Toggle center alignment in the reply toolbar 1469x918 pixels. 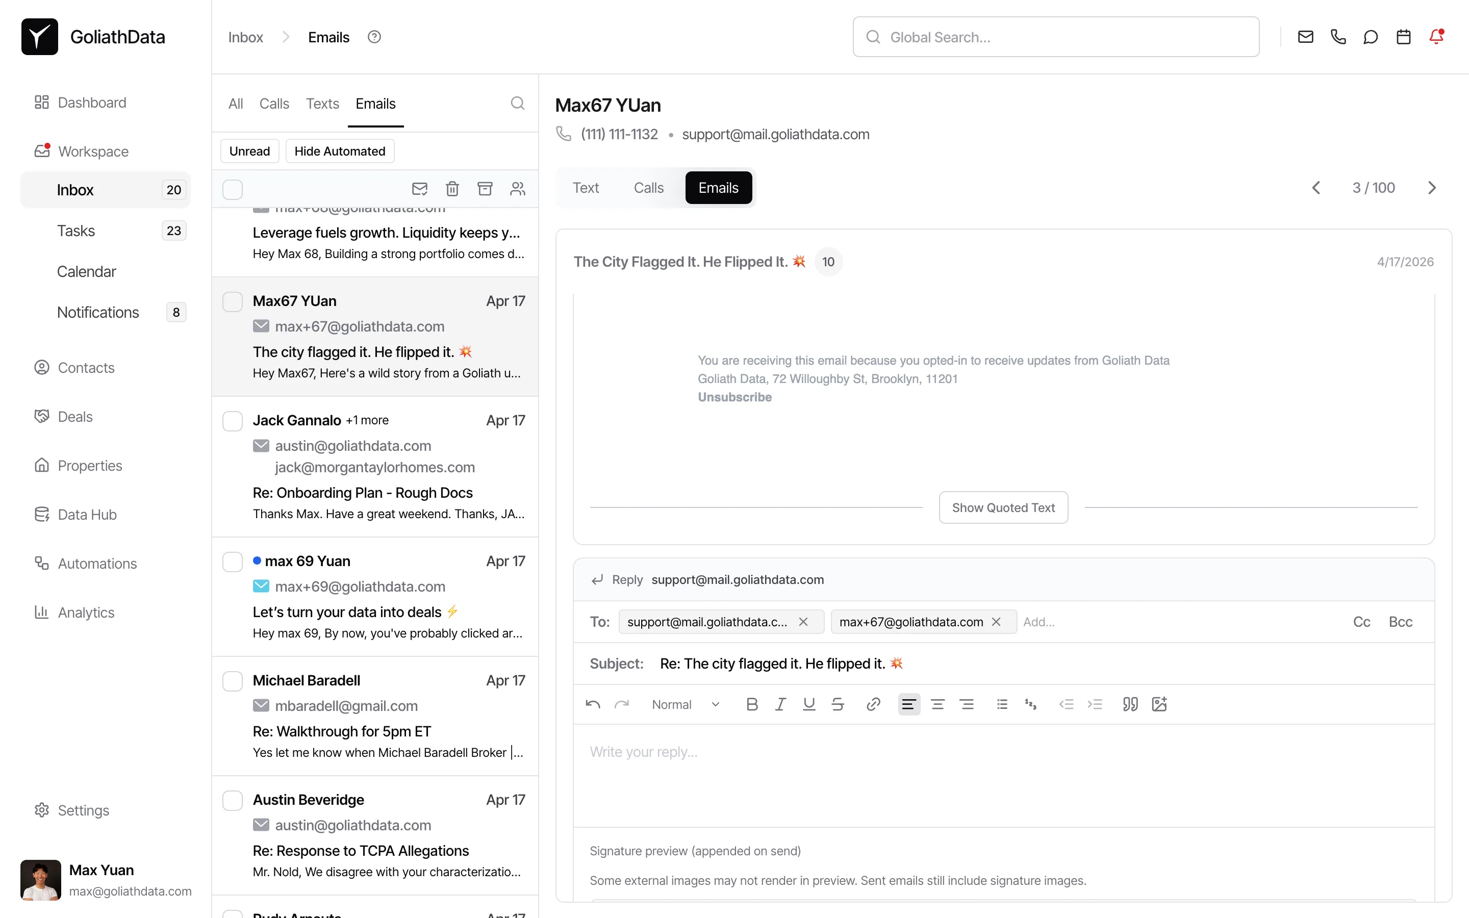937,704
